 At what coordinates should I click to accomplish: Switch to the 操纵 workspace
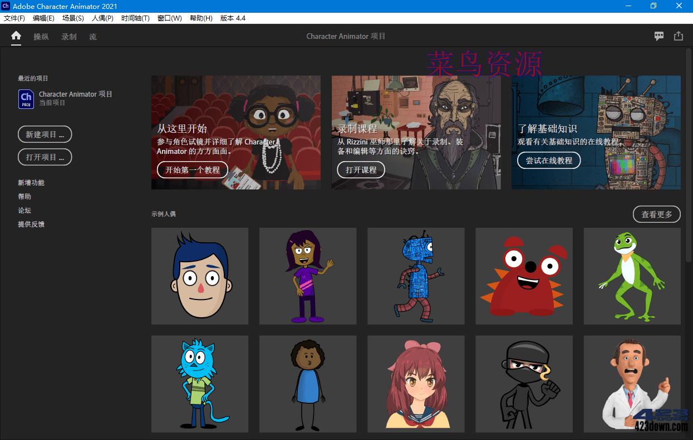(41, 37)
